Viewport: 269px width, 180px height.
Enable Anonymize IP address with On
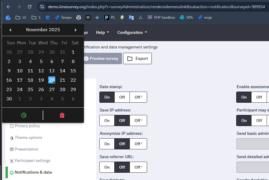(107, 144)
